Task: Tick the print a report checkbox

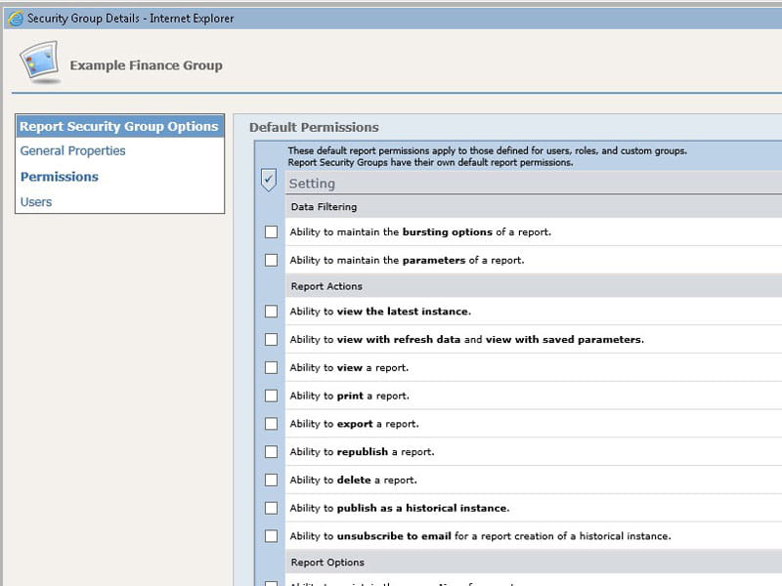Action: pos(272,396)
